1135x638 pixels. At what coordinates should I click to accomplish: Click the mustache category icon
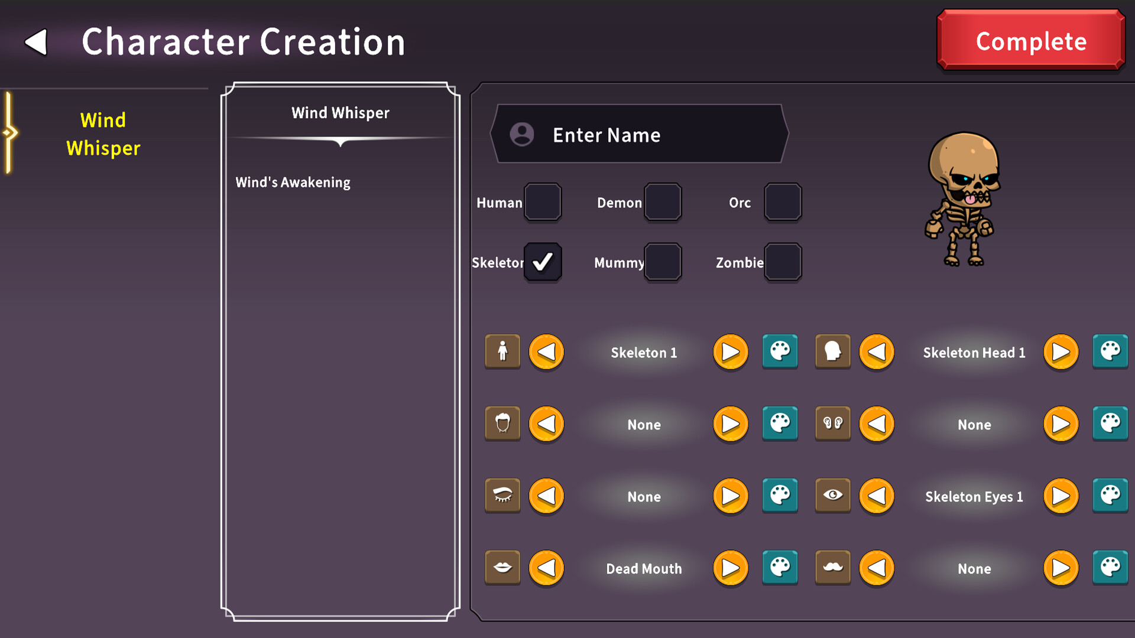tap(832, 568)
